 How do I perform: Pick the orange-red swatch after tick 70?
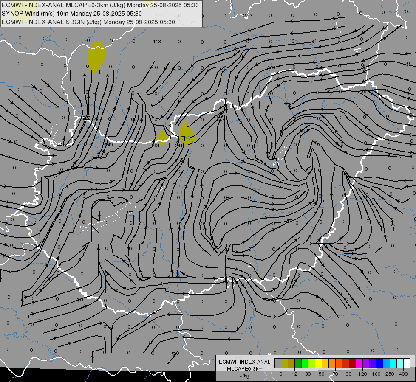339,363
